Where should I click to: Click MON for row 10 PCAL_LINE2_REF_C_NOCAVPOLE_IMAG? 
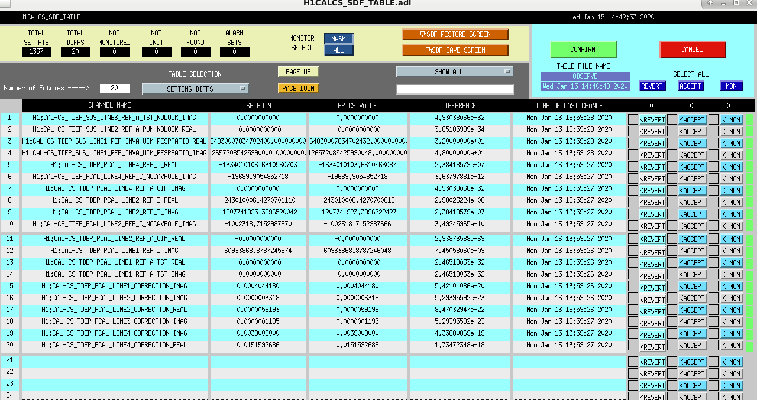coord(732,226)
